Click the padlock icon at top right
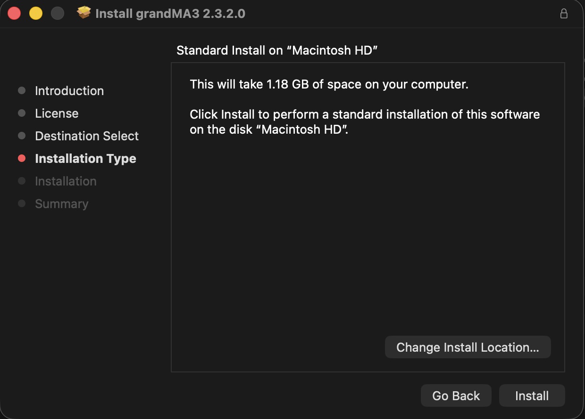This screenshot has width=585, height=419. pyautogui.click(x=564, y=14)
